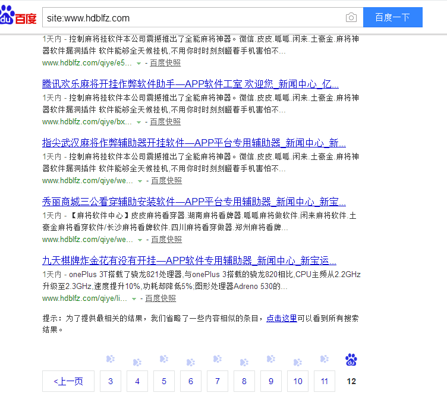Viewport: 447px width, 399px height.
Task: Click the 百度一下 search button
Action: pyautogui.click(x=392, y=17)
